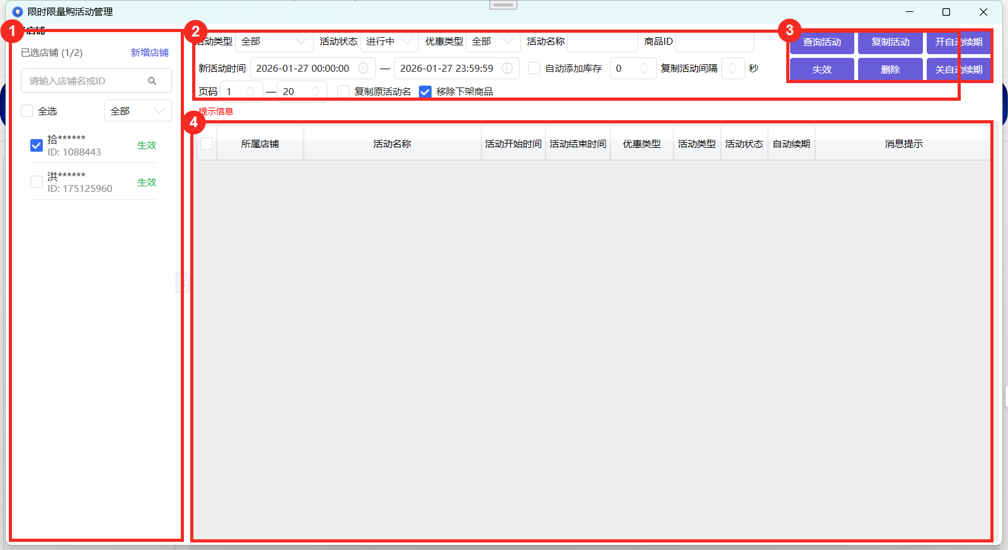Open the store filter 全部 dropdown

[138, 111]
